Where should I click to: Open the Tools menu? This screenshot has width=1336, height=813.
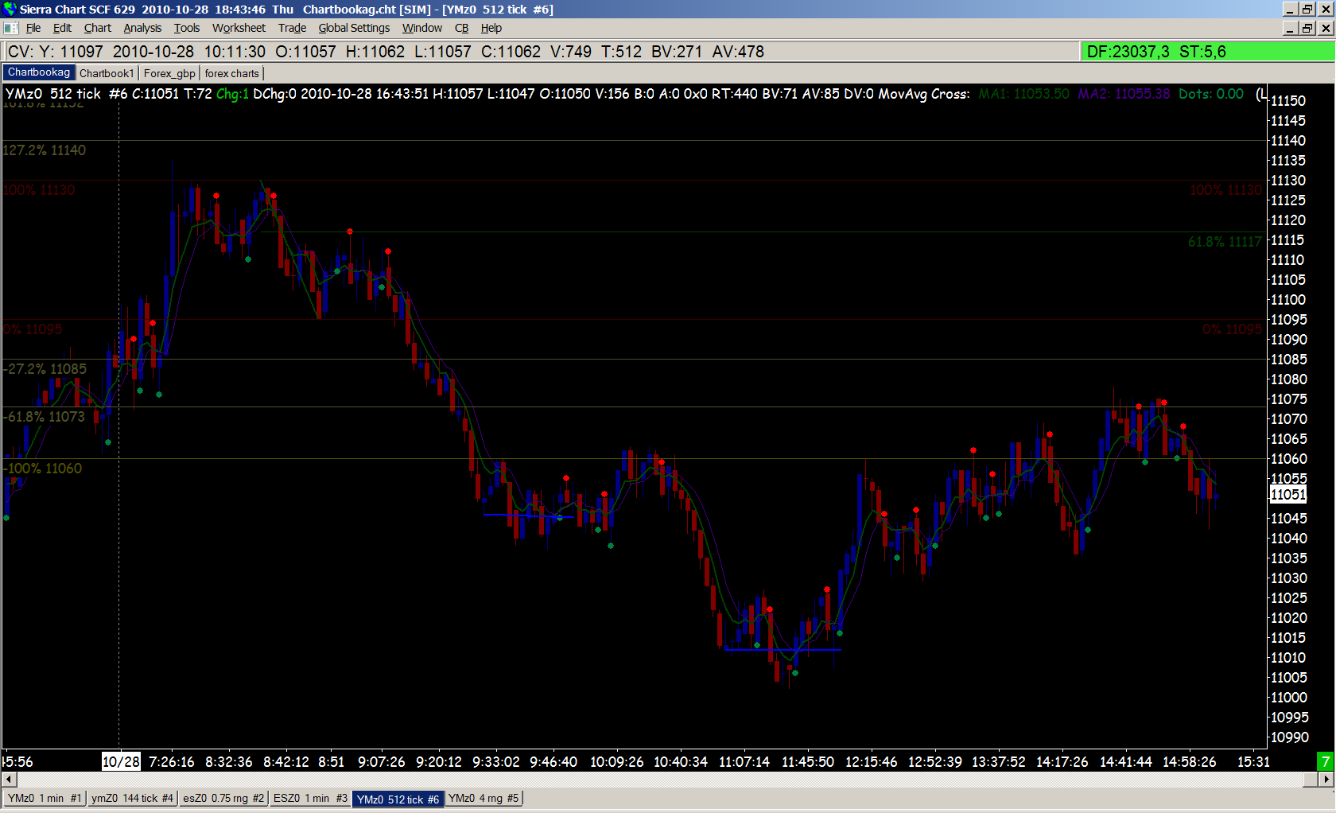(187, 28)
